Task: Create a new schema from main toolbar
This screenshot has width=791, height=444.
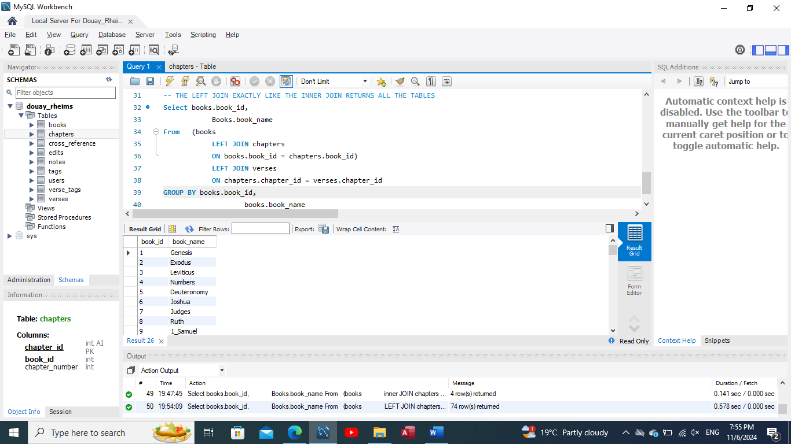Action: click(69, 50)
